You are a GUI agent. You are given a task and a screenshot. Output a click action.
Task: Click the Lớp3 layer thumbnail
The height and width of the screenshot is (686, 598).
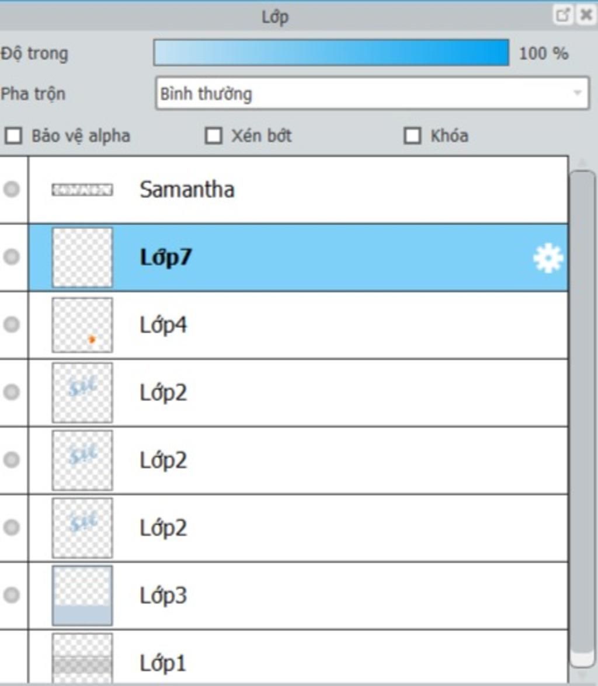tap(82, 596)
